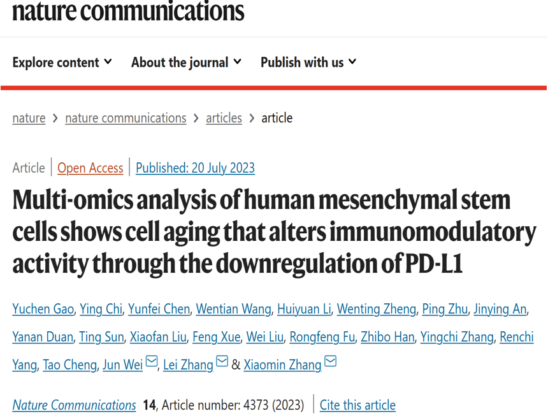Go to nature breadcrumb link
This screenshot has height=416, width=548.
(x=29, y=118)
